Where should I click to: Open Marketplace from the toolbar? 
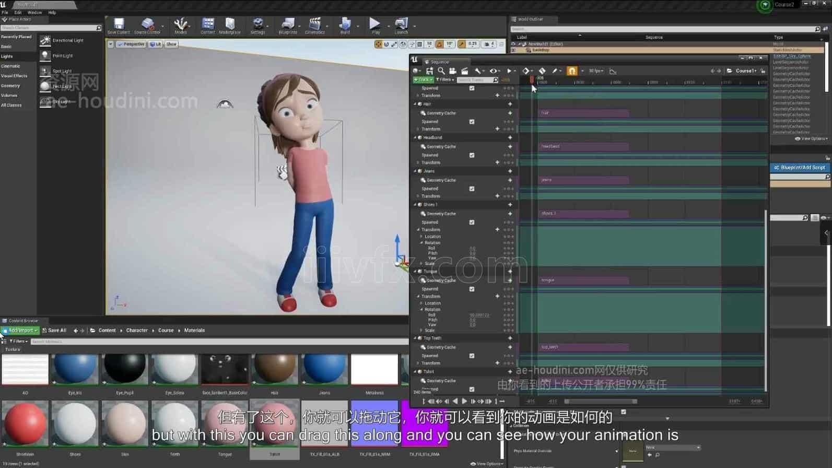[230, 26]
